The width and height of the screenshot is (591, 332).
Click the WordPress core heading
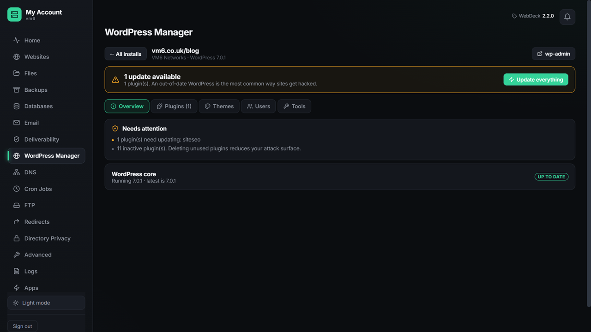pyautogui.click(x=134, y=174)
